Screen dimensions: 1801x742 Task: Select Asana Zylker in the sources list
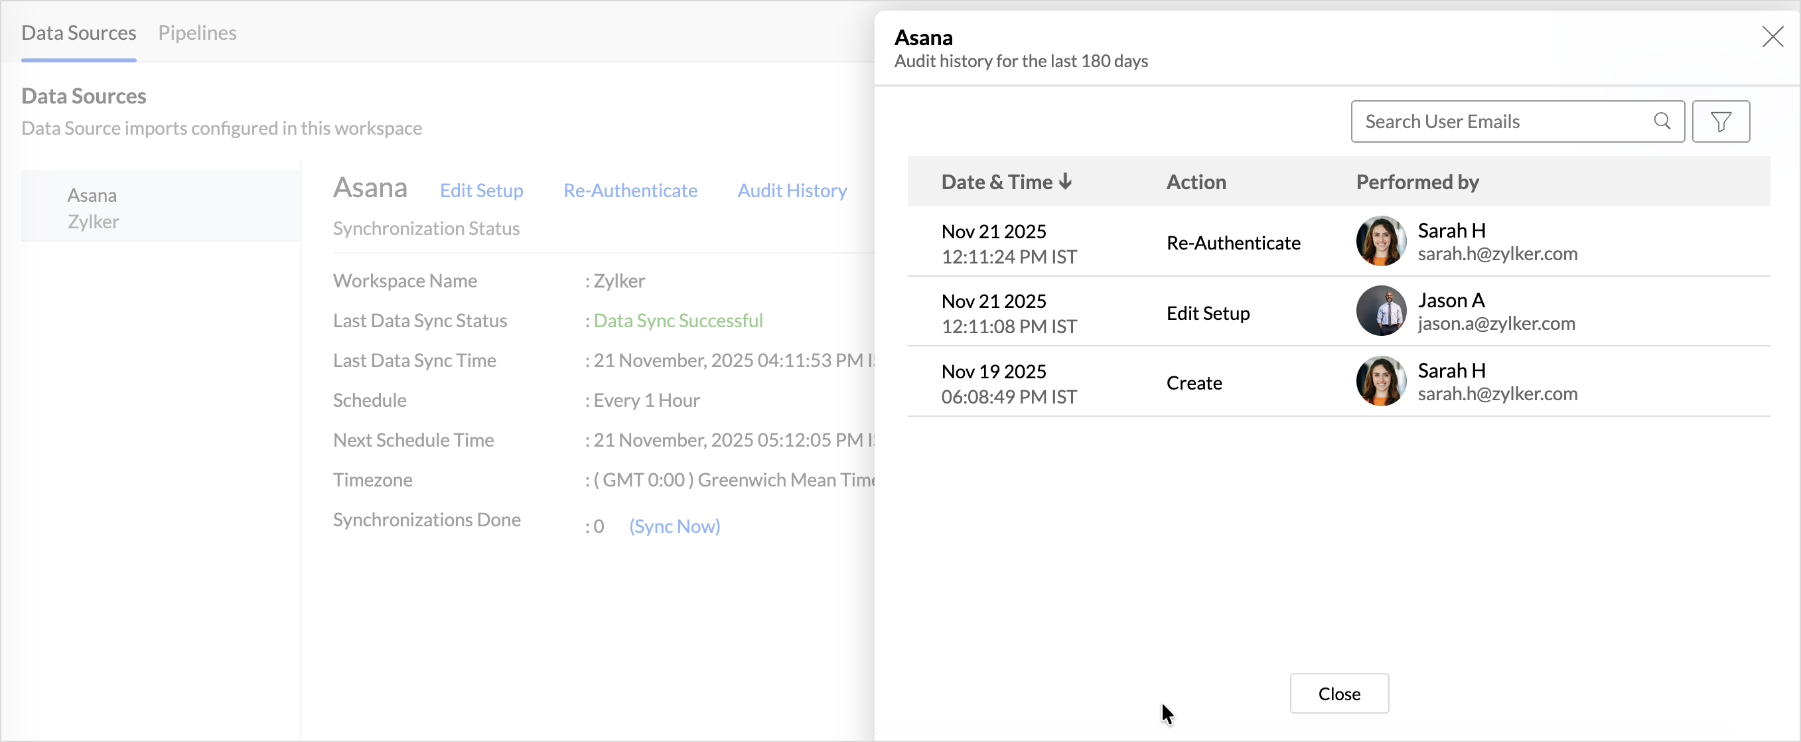click(92, 208)
